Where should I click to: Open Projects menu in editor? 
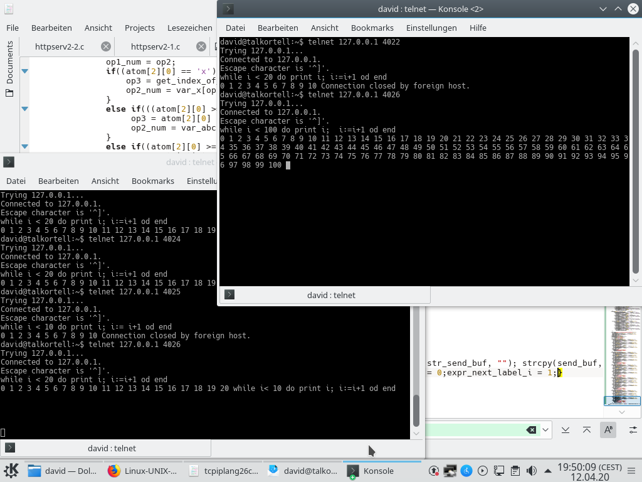pyautogui.click(x=139, y=28)
